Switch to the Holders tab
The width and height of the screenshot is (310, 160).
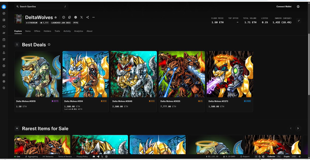point(47,31)
